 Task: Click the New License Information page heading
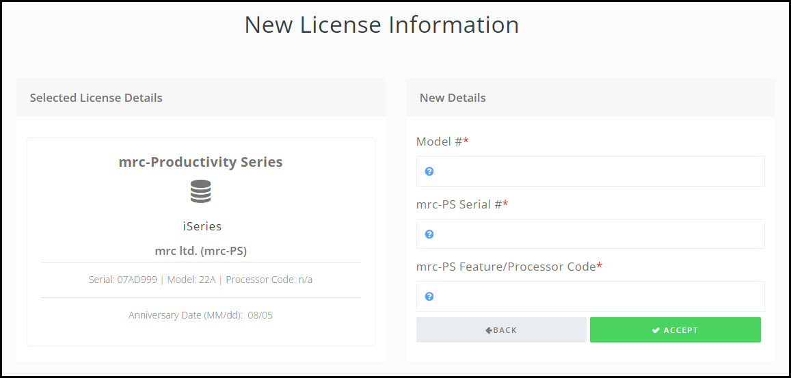click(x=382, y=25)
